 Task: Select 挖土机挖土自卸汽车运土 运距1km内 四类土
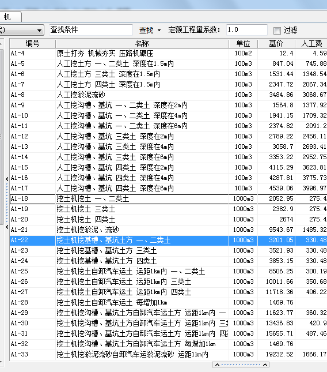point(124,292)
